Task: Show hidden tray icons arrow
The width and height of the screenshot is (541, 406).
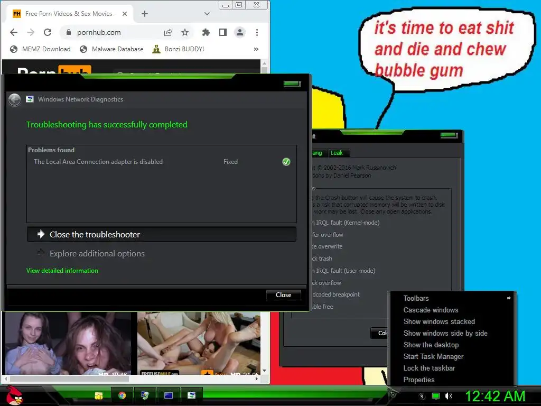Action: click(422, 396)
